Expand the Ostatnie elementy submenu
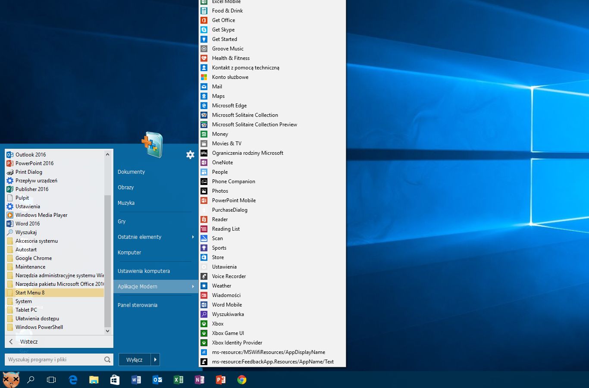This screenshot has width=589, height=388. click(193, 237)
